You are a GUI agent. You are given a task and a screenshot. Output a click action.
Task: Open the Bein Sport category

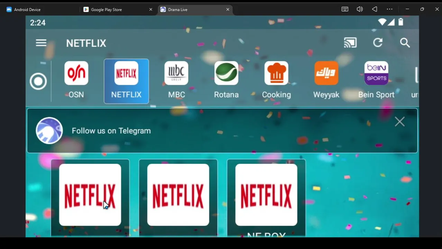pyautogui.click(x=376, y=81)
